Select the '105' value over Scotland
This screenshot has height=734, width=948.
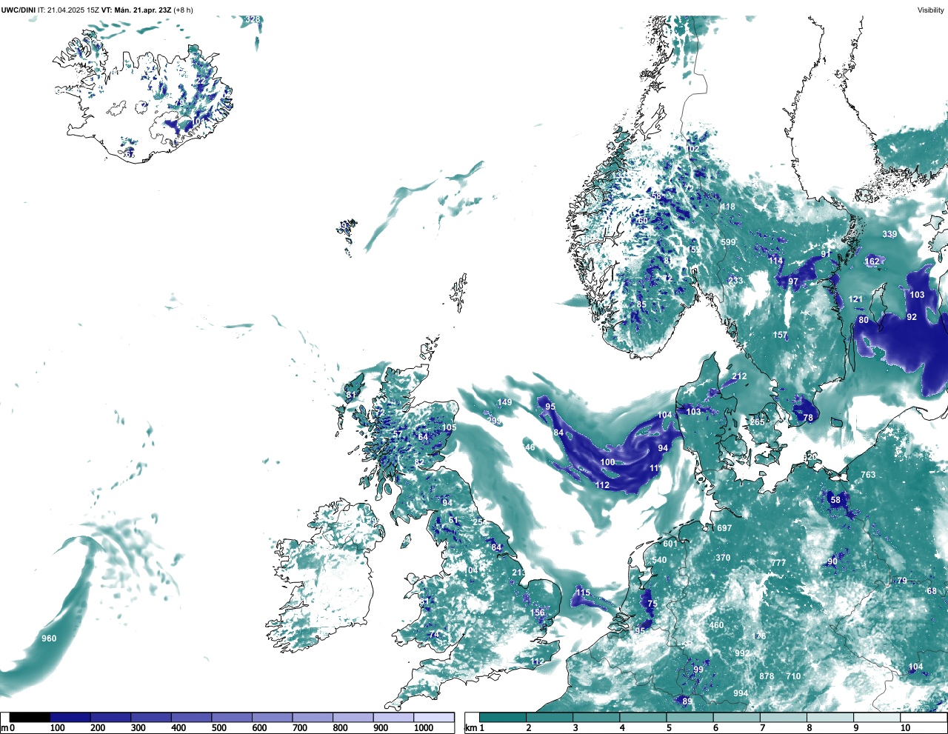pyautogui.click(x=449, y=427)
